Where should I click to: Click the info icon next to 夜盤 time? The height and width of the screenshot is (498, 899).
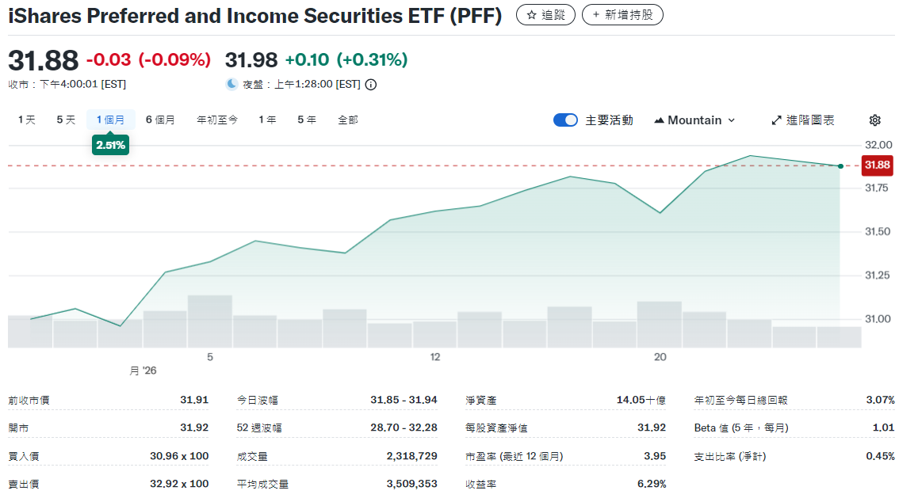(369, 83)
